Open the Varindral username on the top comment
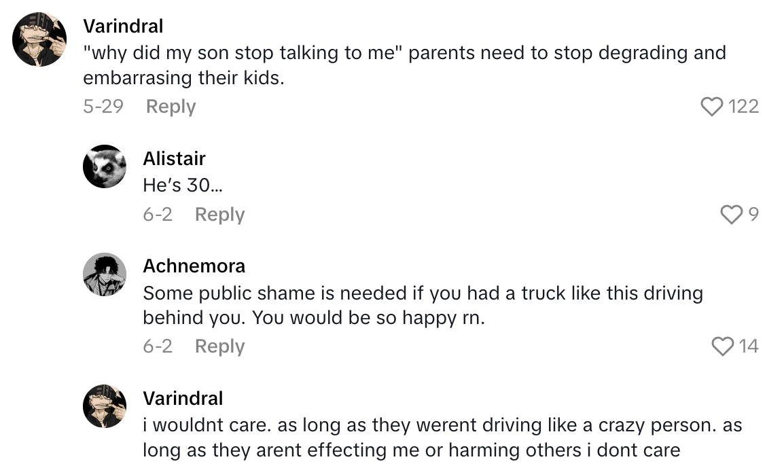This screenshot has height=466, width=784. pyautogui.click(x=123, y=26)
